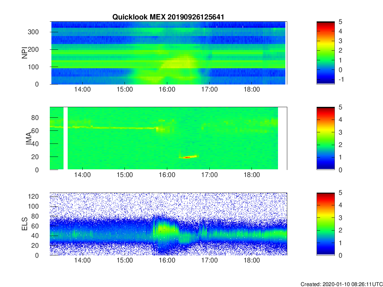Click the 17:00 time label under NPI plot

(x=209, y=90)
